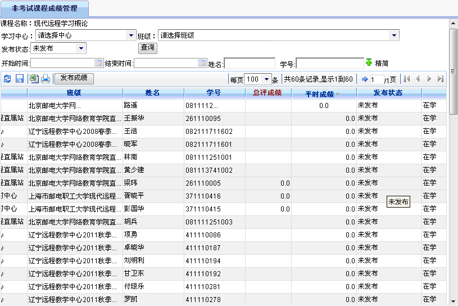Click the 学号 search input field

point(330,63)
